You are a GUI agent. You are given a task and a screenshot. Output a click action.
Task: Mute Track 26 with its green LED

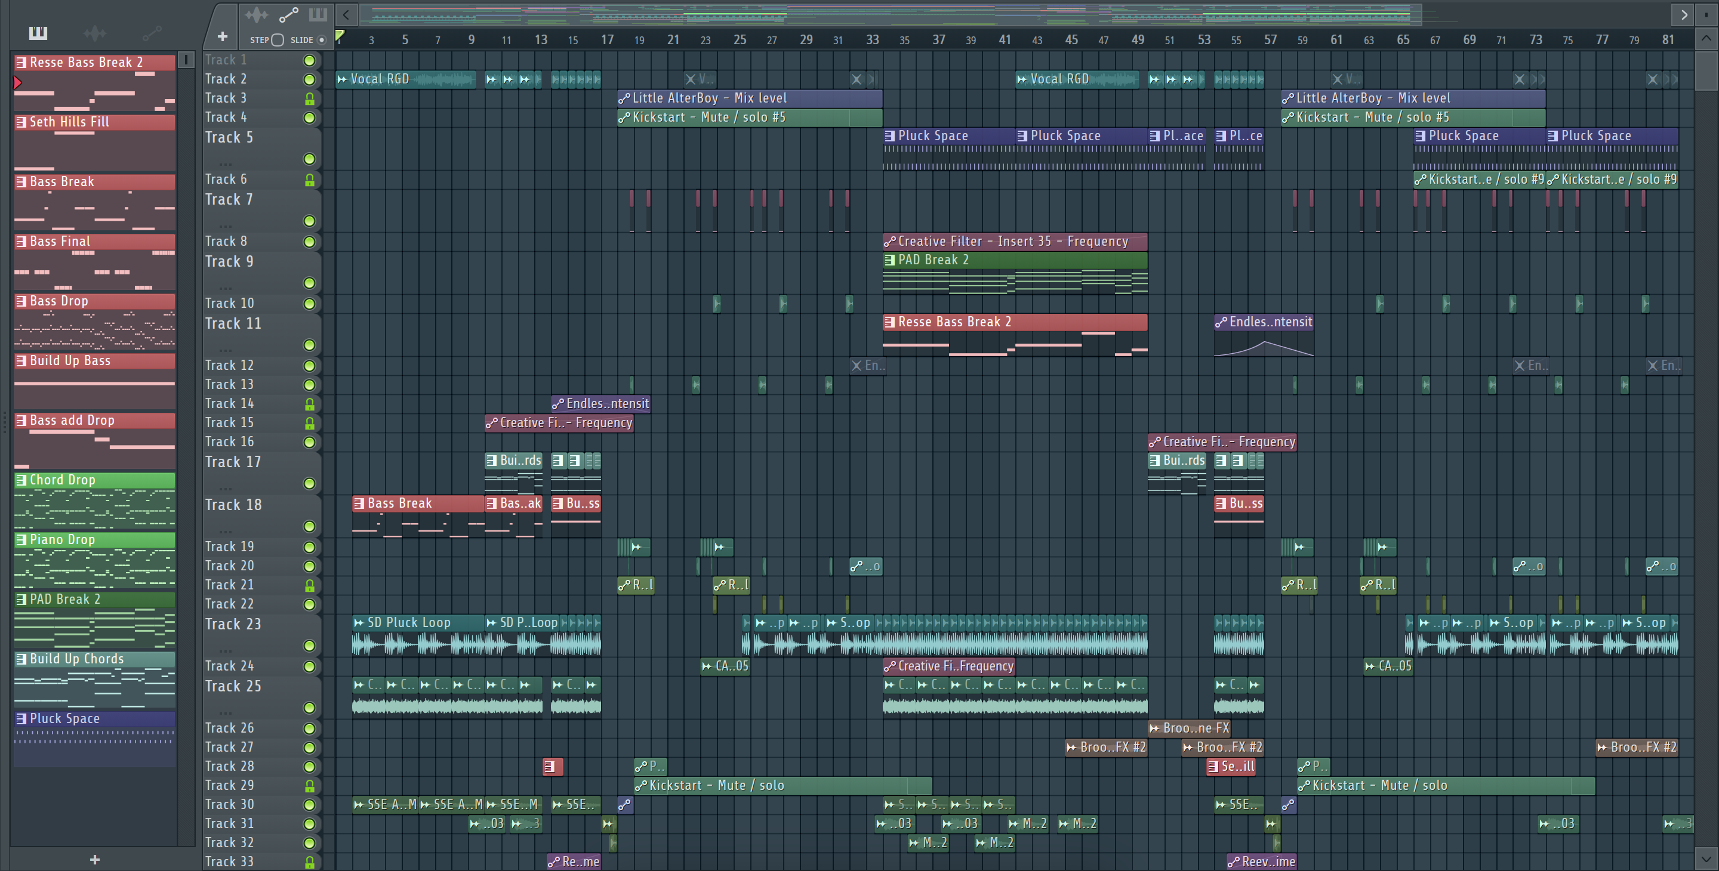(x=310, y=729)
